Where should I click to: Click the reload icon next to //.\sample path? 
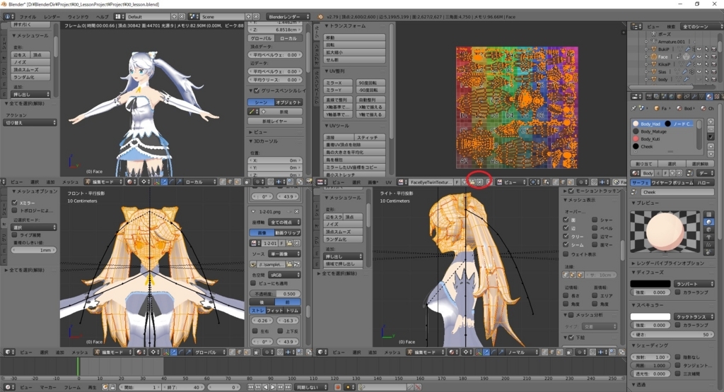click(296, 264)
